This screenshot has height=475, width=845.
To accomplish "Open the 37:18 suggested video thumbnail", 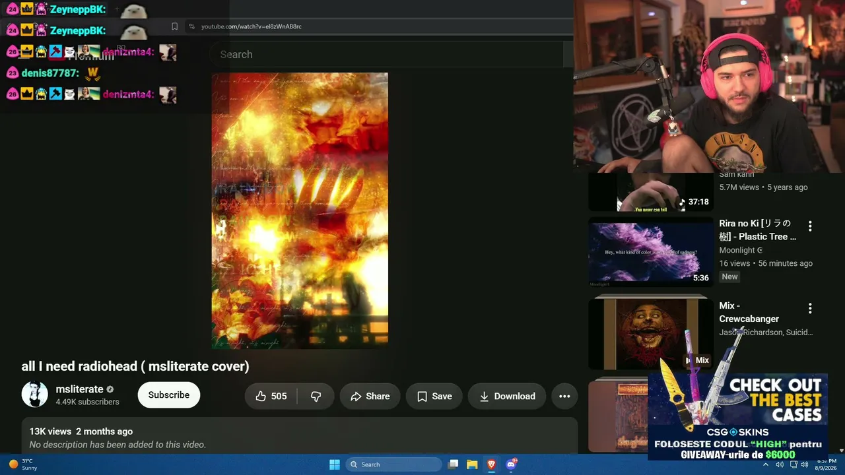I will click(651, 192).
